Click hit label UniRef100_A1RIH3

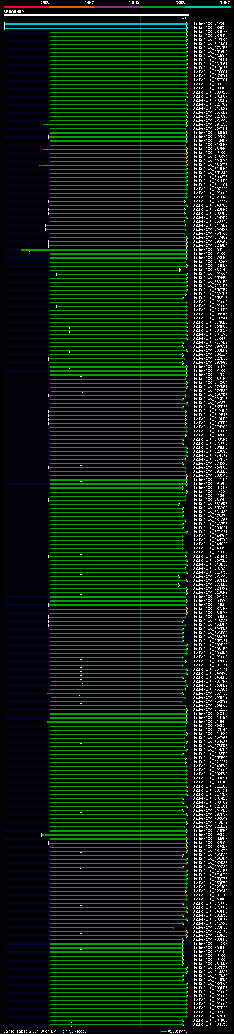210,952
